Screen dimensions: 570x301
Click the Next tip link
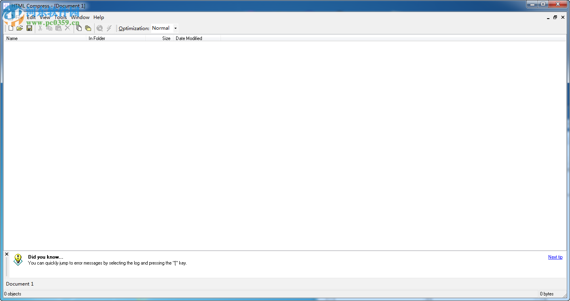pos(555,257)
